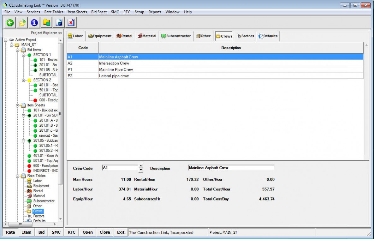The image size is (374, 239).
Task: Click the red X close-document toolbar icon
Action: tap(71, 23)
